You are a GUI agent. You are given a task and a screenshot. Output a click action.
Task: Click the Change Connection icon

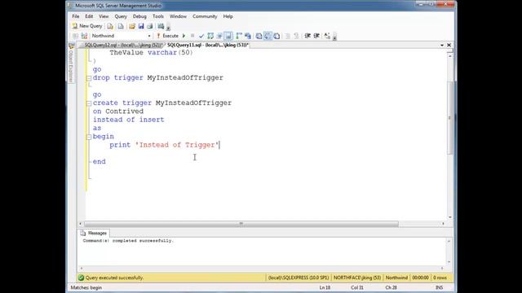click(84, 36)
